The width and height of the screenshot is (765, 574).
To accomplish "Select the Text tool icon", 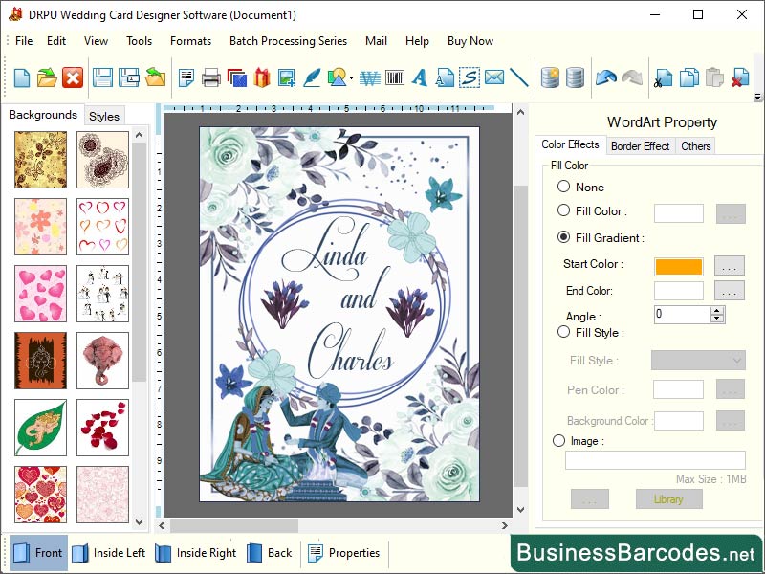I will 420,77.
